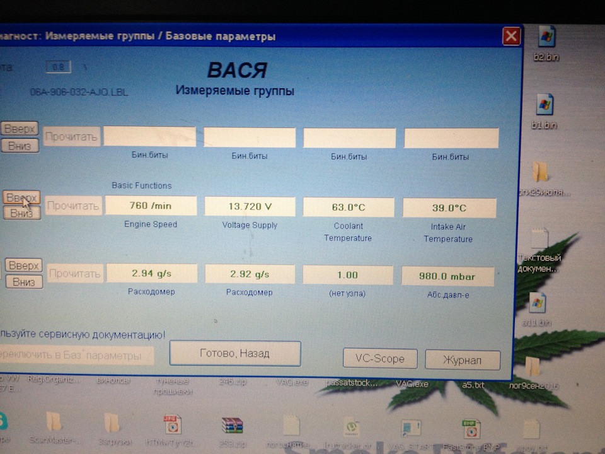The image size is (605, 454).
Task: Click the third empty Бин.биты field
Action: 350,138
